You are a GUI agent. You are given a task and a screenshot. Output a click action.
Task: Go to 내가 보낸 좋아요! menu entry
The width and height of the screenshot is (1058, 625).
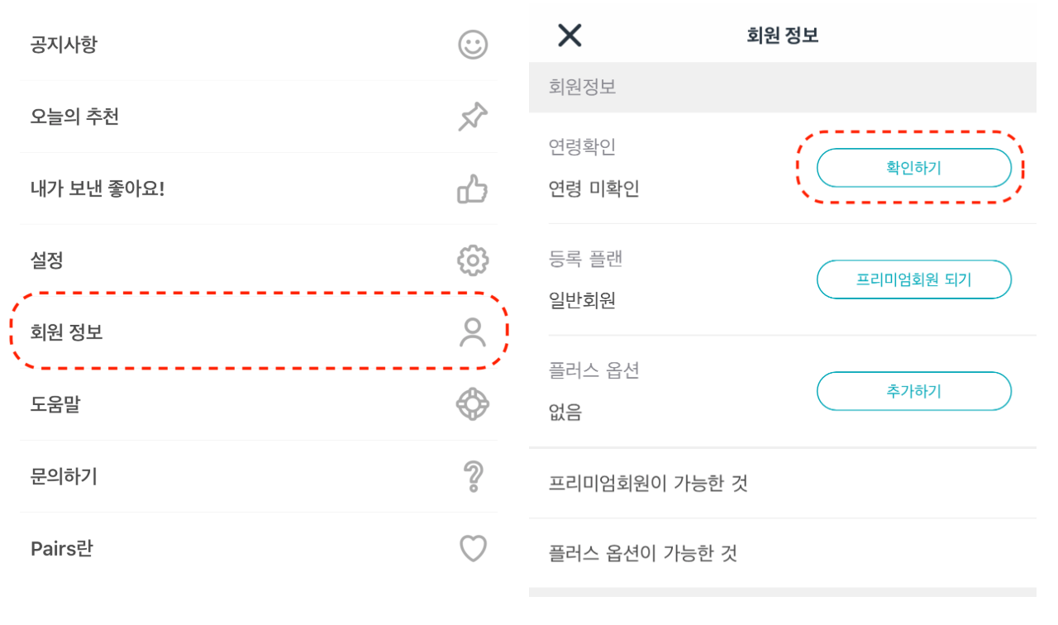(98, 188)
